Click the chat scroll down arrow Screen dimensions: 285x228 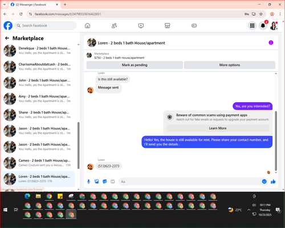point(276,173)
